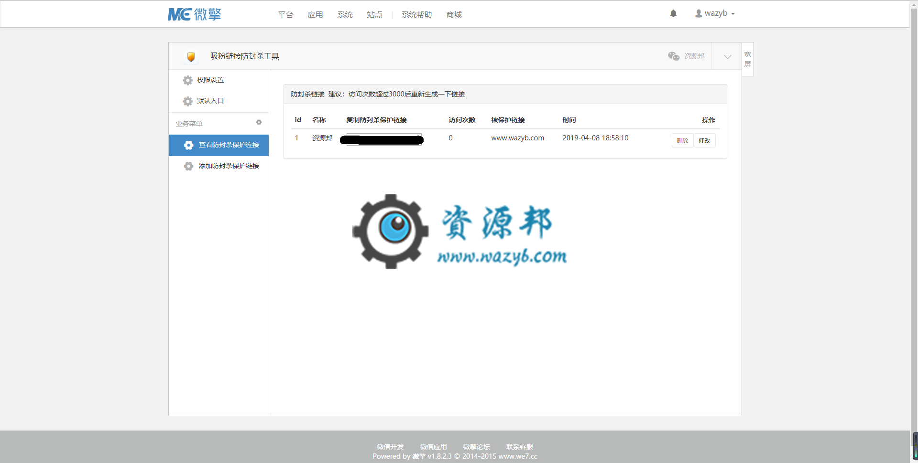Image resolution: width=918 pixels, height=463 pixels.
Task: Click the 访问次数 column header
Action: click(x=462, y=120)
